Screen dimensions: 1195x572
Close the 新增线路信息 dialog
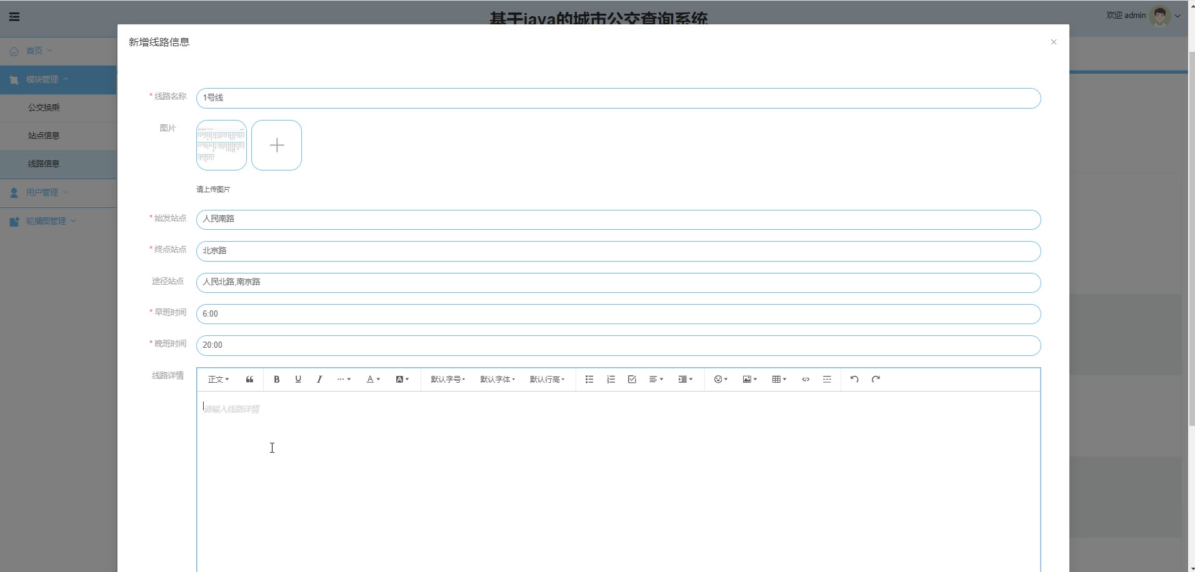pyautogui.click(x=1054, y=42)
